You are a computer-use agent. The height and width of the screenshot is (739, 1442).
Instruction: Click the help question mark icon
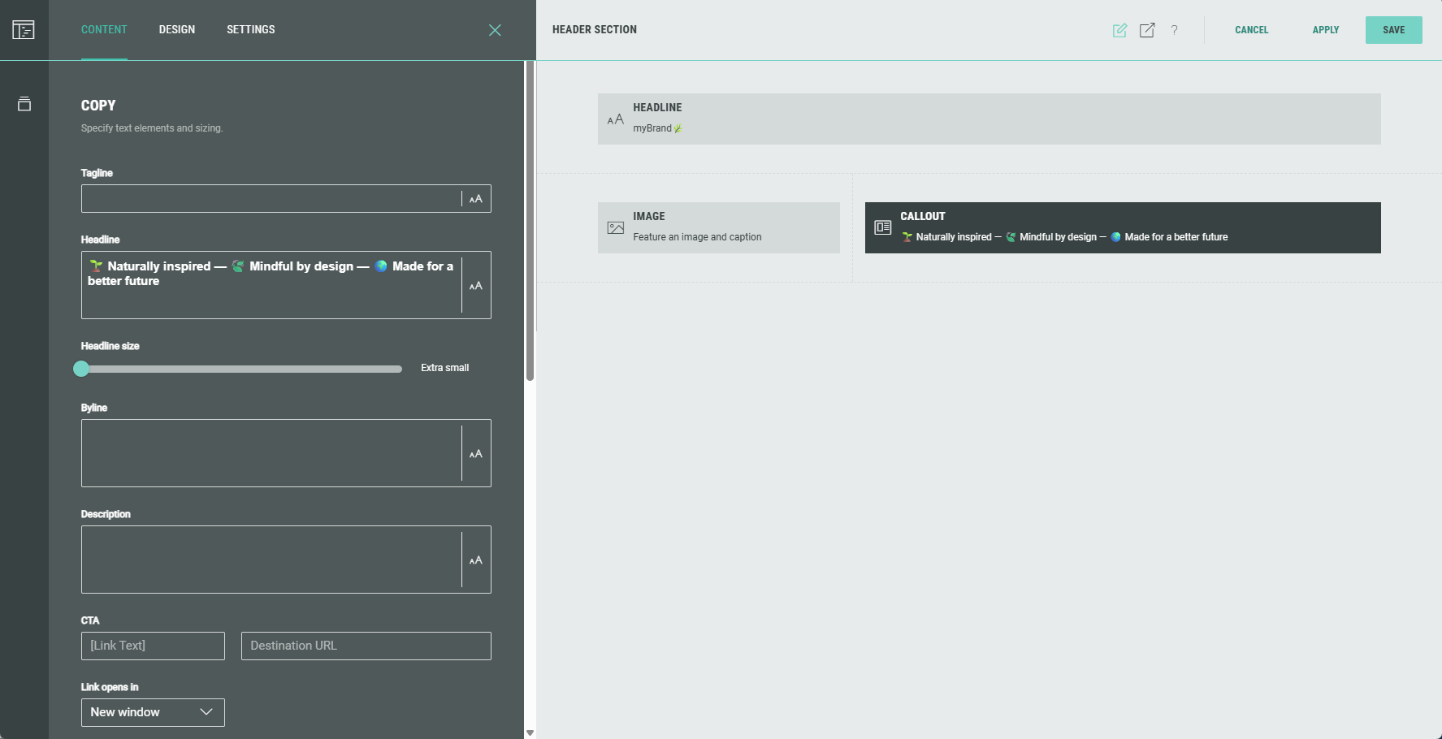tap(1174, 30)
